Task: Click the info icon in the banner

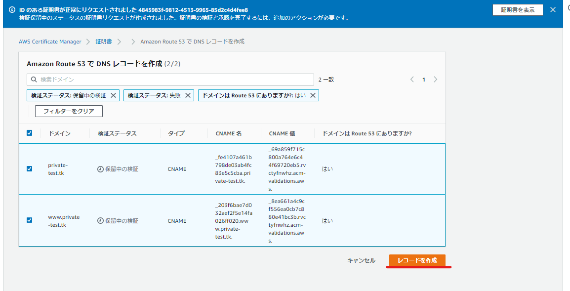Action: click(12, 10)
